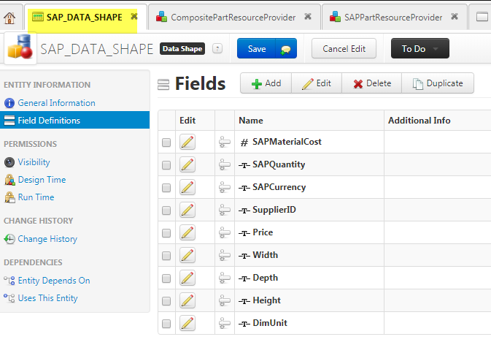Check the DimUnit row checkbox

click(166, 324)
